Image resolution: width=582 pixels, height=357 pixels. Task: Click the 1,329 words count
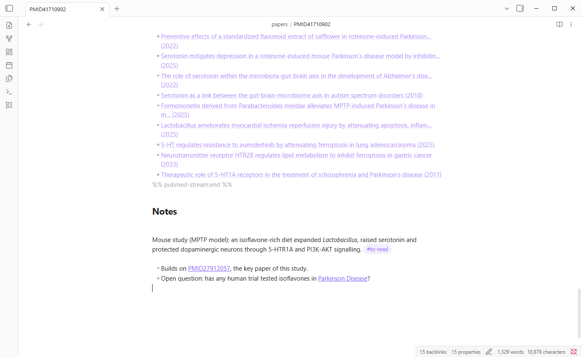coord(510,352)
